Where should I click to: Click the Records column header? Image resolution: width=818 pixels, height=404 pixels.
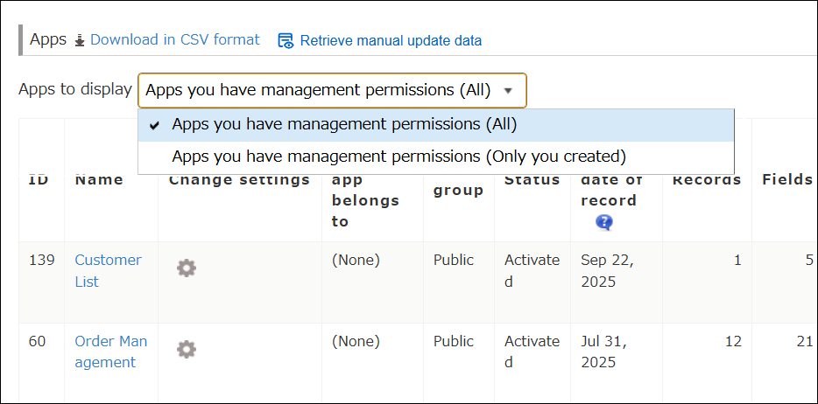click(706, 179)
